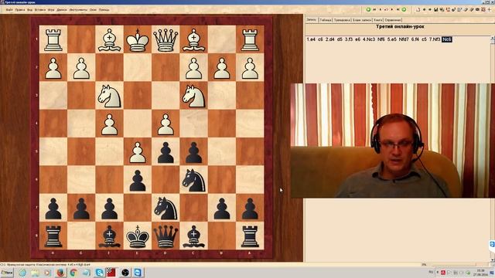Open the Помощь menu
Viewport: 495px width, 278px height.
tap(104, 10)
